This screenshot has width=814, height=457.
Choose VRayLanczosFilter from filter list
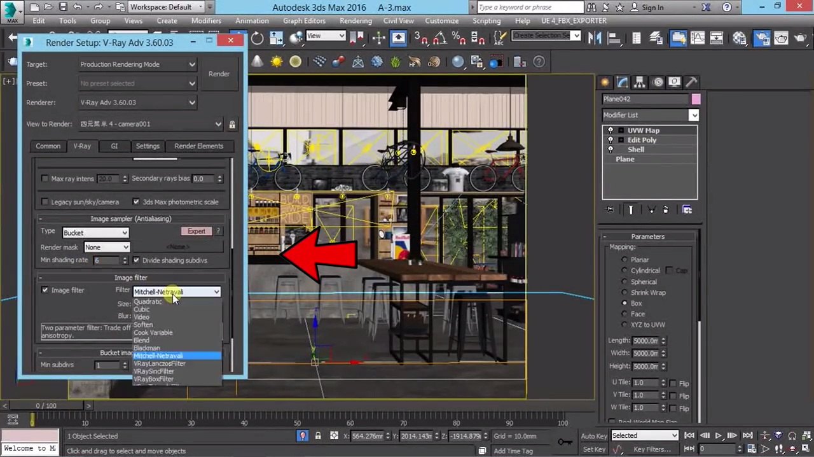point(160,363)
